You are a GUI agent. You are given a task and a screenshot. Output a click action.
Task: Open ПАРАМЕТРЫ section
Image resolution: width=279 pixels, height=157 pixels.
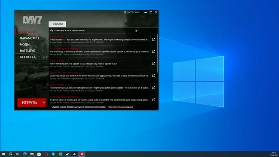tap(29, 38)
